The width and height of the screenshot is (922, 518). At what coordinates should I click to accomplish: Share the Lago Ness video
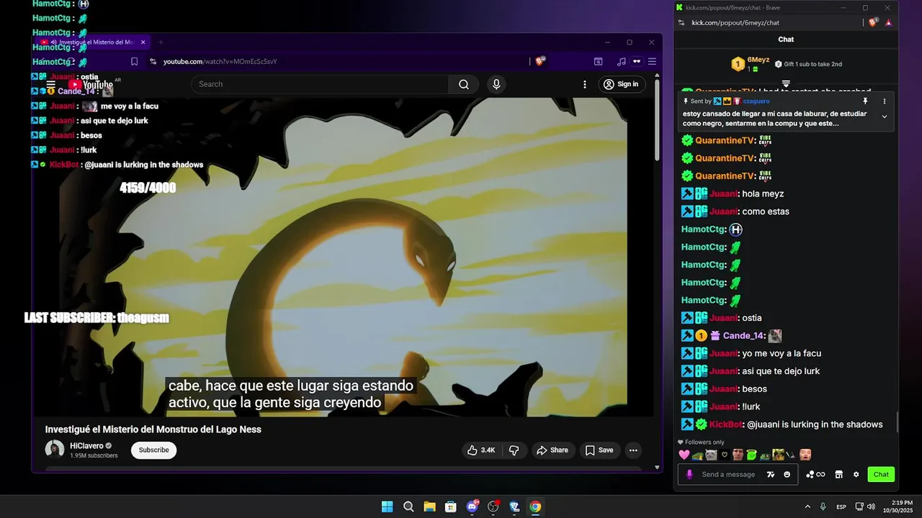552,450
